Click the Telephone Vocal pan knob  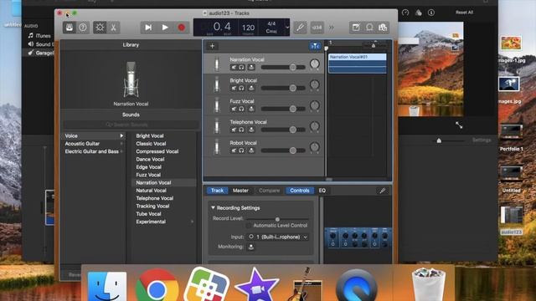tap(315, 126)
